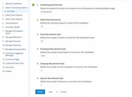Open Identify TeamRaiser step
Screen dimensions: 132x97
click(x=14, y=4)
